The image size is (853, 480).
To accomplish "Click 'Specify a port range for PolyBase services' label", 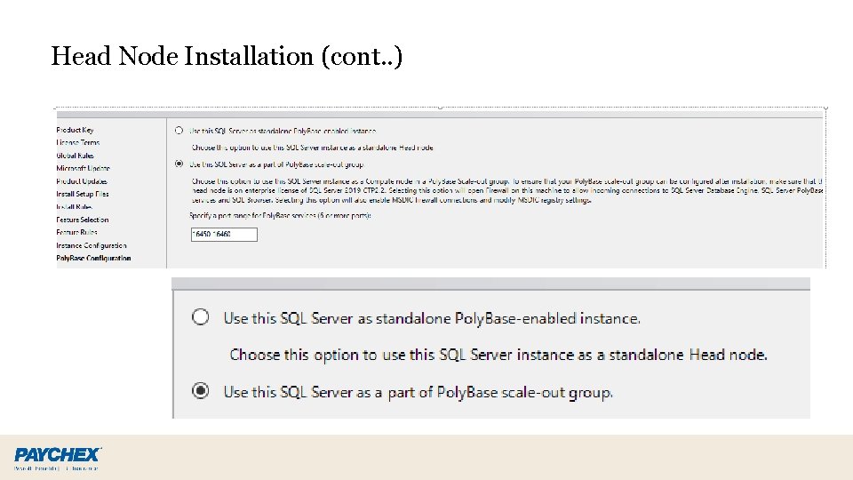I will (280, 215).
